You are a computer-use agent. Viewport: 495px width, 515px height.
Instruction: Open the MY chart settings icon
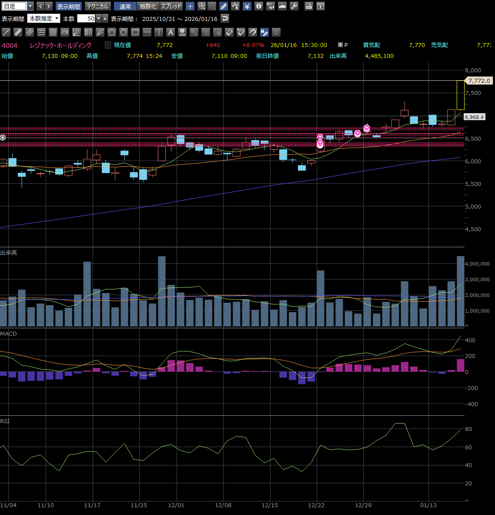point(271,6)
